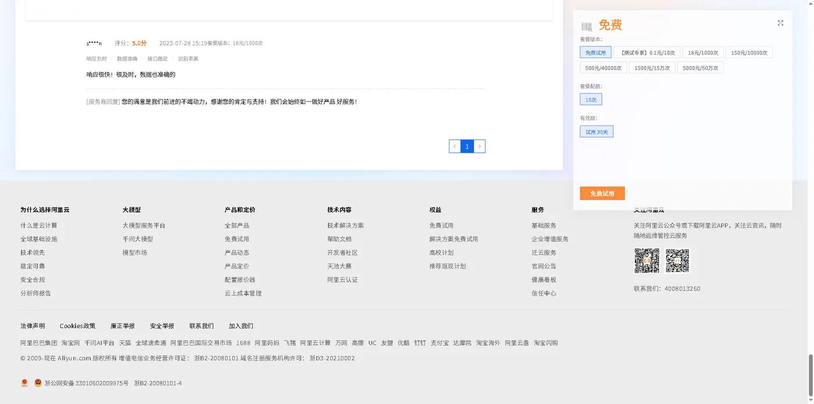Open 基础服务 link
Screen dimensions: 814x404
(544, 226)
